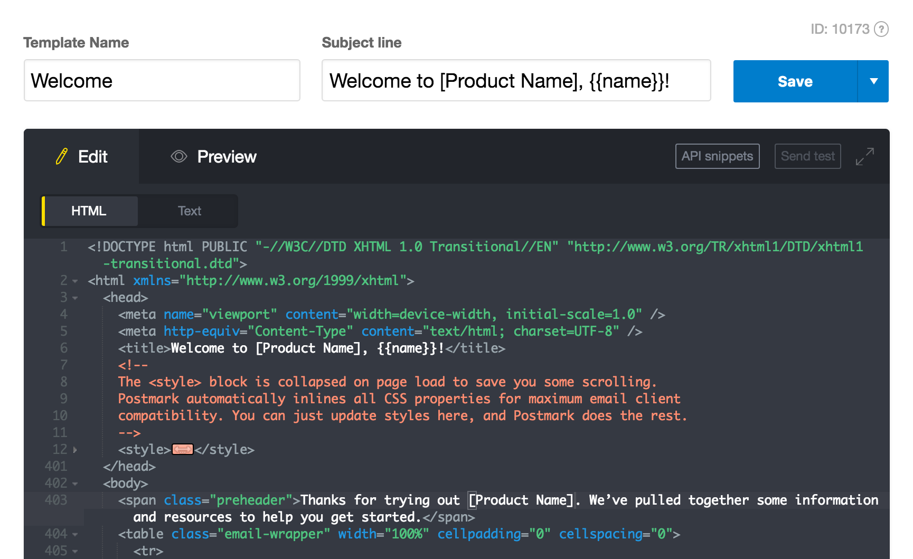
Task: Click comment line 'The <style> block is collapsed'
Action: [387, 382]
